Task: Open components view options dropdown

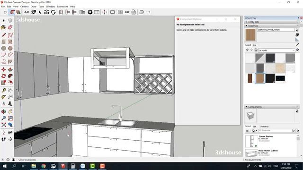Action: click(x=248, y=131)
